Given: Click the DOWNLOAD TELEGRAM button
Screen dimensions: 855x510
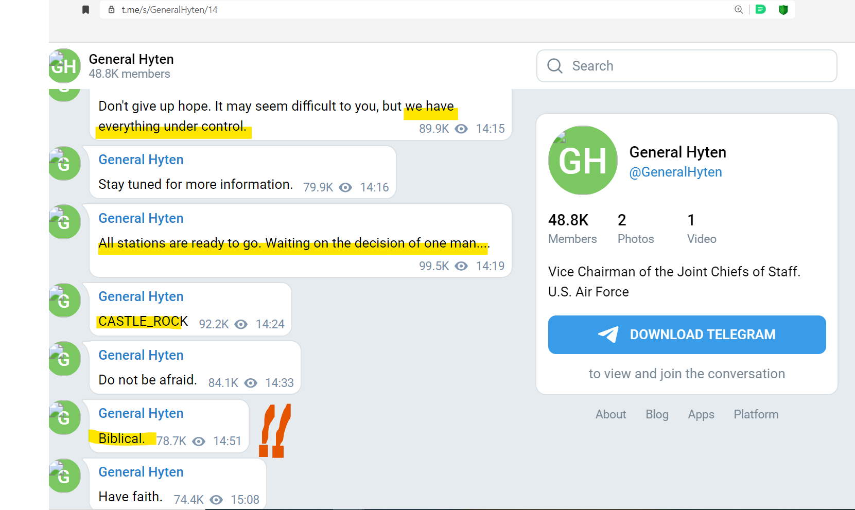Looking at the screenshot, I should point(687,335).
